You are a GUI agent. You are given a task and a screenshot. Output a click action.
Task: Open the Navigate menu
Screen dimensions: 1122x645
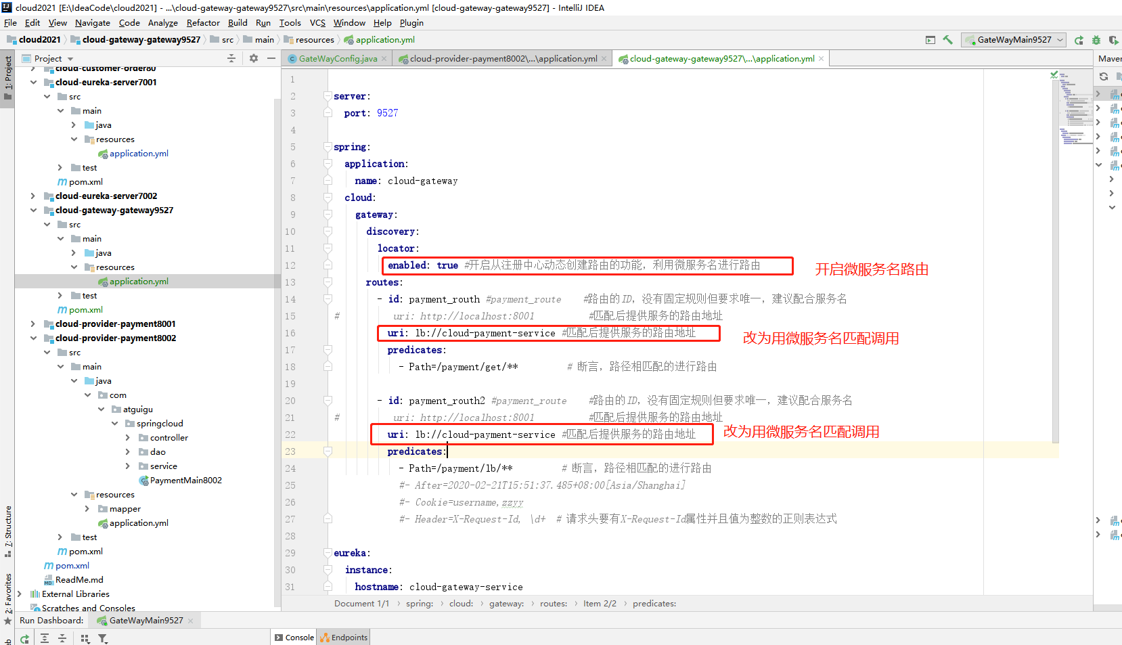pyautogui.click(x=93, y=22)
